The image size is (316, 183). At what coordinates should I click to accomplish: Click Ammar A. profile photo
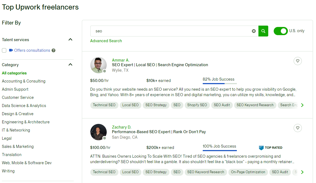tap(98, 65)
